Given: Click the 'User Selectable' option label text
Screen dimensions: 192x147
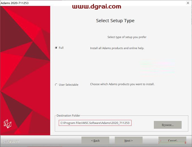Looking at the screenshot, I should [x=69, y=85].
